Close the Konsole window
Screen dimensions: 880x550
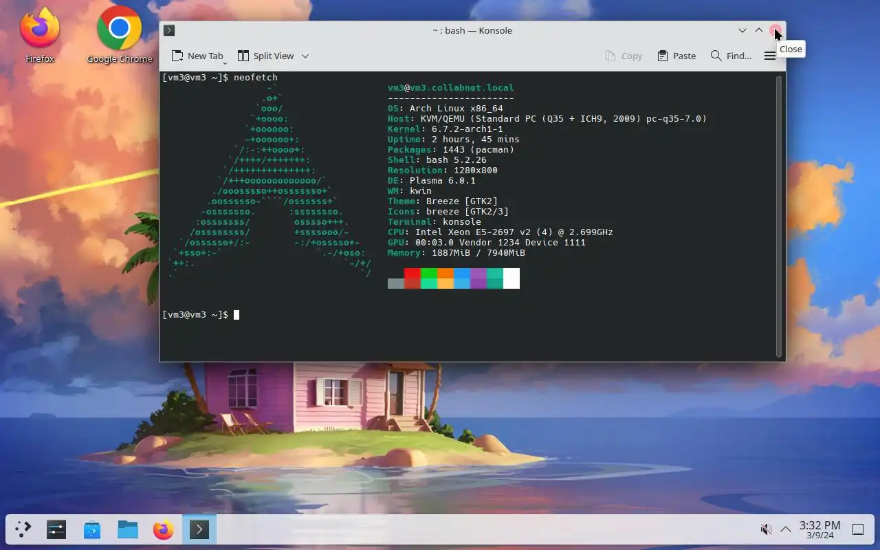775,30
